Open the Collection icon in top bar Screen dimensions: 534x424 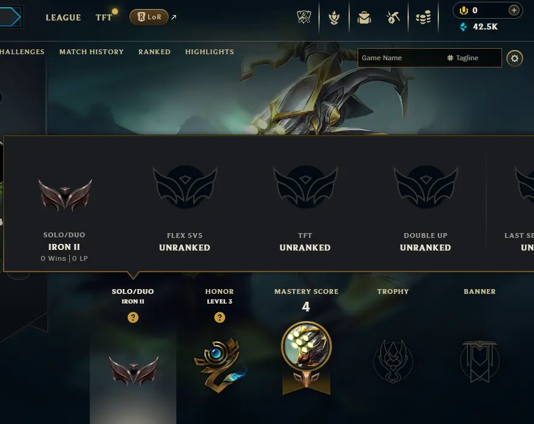coord(334,17)
